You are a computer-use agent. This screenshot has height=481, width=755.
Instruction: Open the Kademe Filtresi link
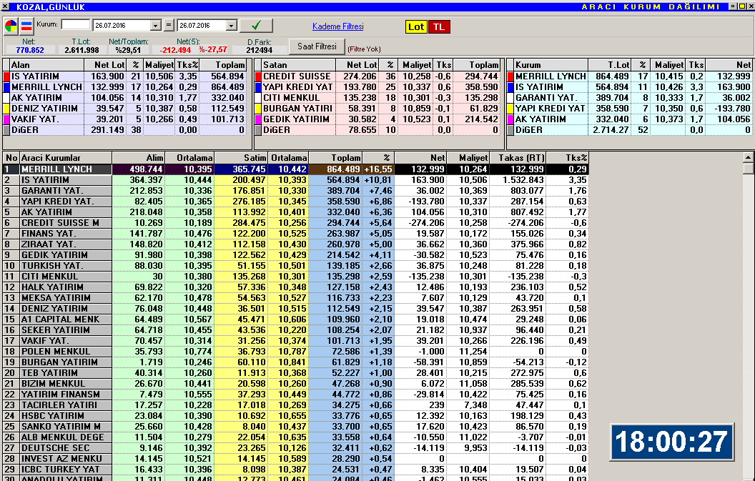337,26
